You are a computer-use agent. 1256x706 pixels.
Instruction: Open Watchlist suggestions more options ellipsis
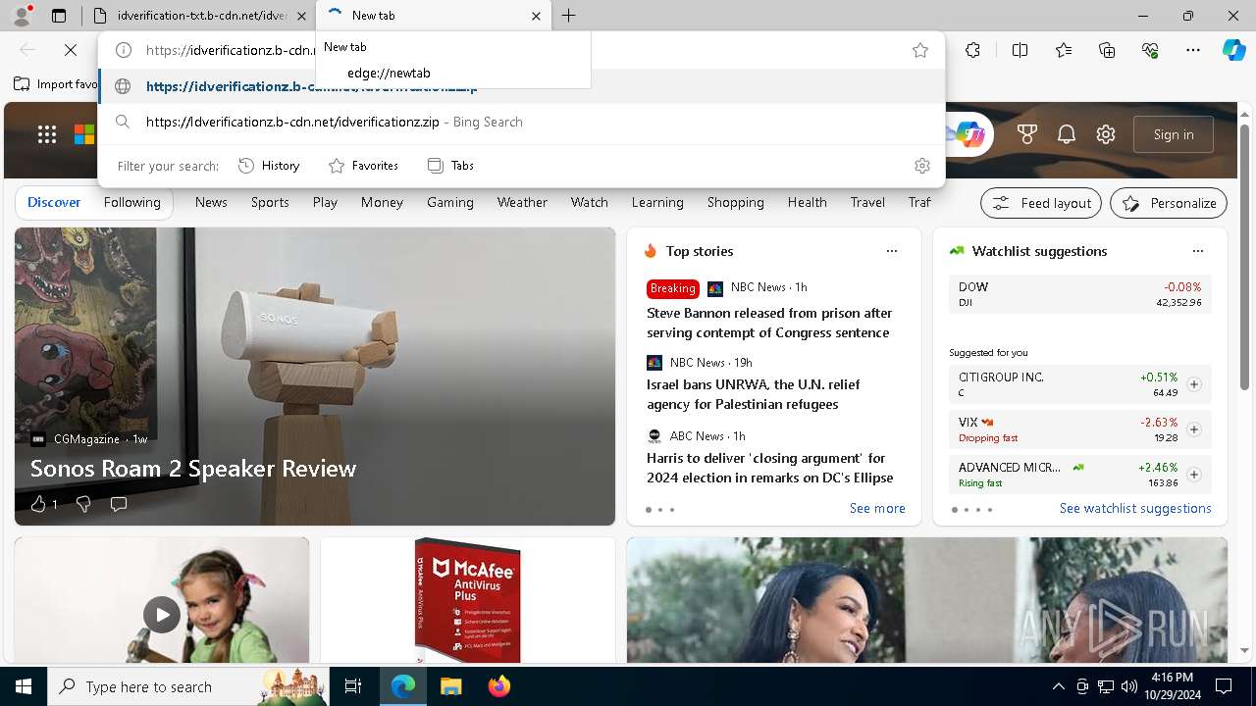(1198, 251)
